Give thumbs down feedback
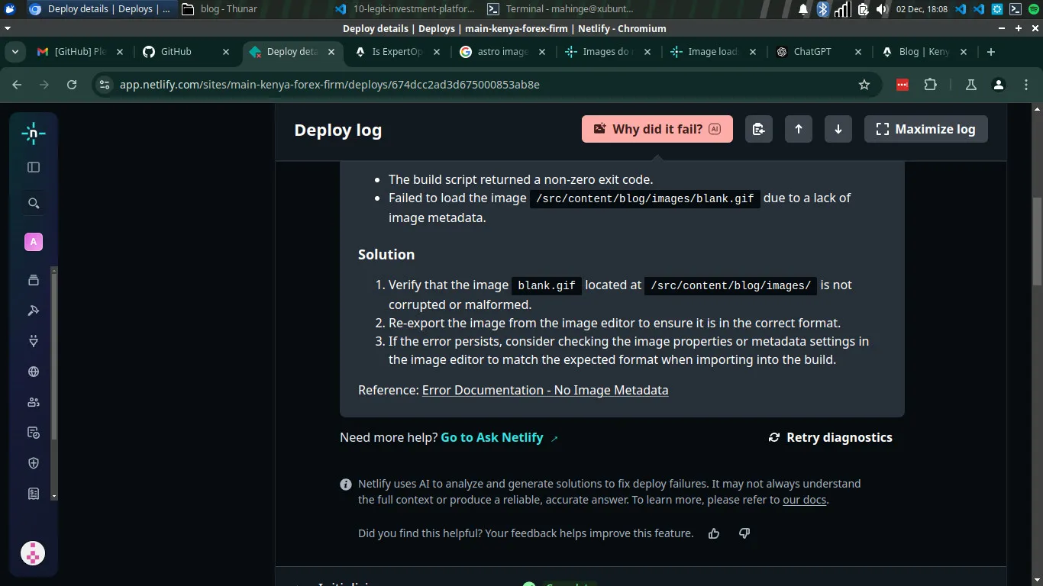The width and height of the screenshot is (1043, 586). 744,533
